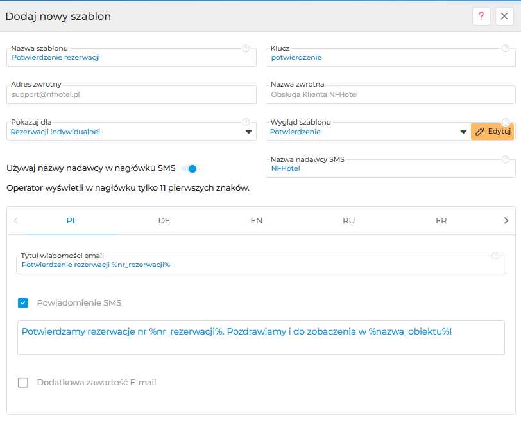521x427 pixels.
Task: Open help with the red question mark button
Action: [481, 16]
